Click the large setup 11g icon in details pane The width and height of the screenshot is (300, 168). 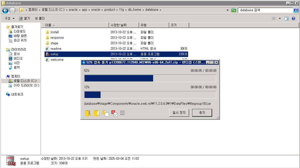(11, 160)
